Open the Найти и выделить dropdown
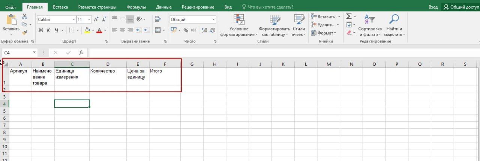Screen dimensions: 480x161 394,26
